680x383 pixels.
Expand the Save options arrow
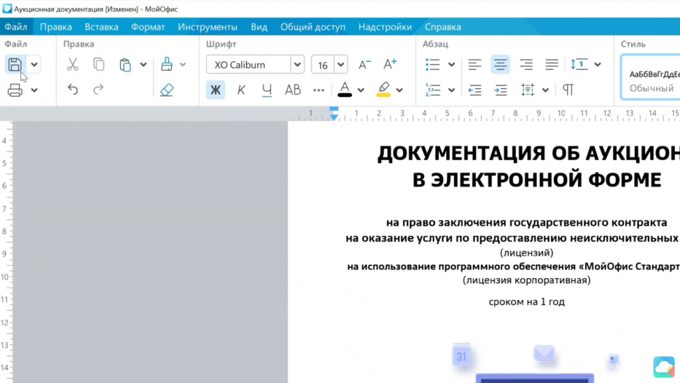(x=35, y=65)
